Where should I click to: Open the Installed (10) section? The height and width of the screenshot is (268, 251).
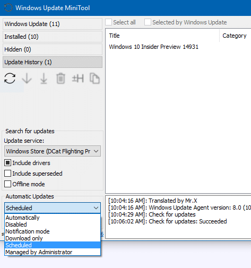pos(53,37)
